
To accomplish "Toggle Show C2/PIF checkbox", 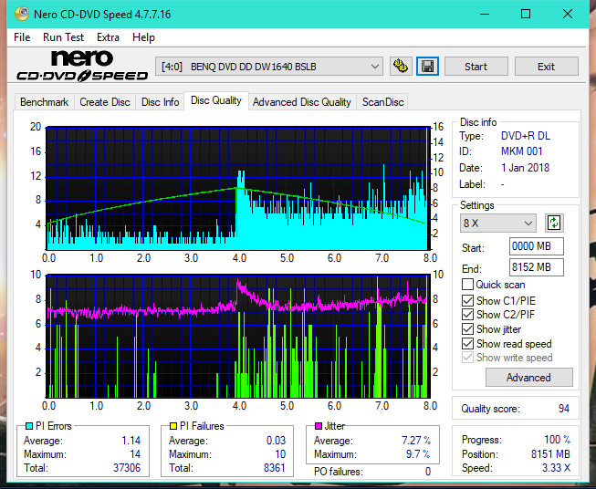I will pyautogui.click(x=467, y=315).
